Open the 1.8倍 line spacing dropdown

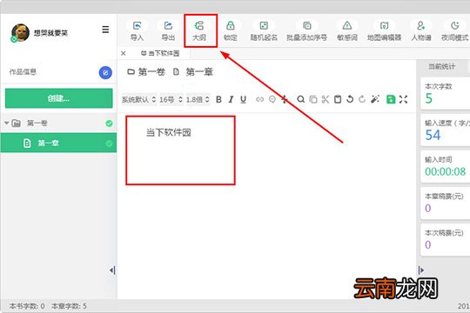198,99
